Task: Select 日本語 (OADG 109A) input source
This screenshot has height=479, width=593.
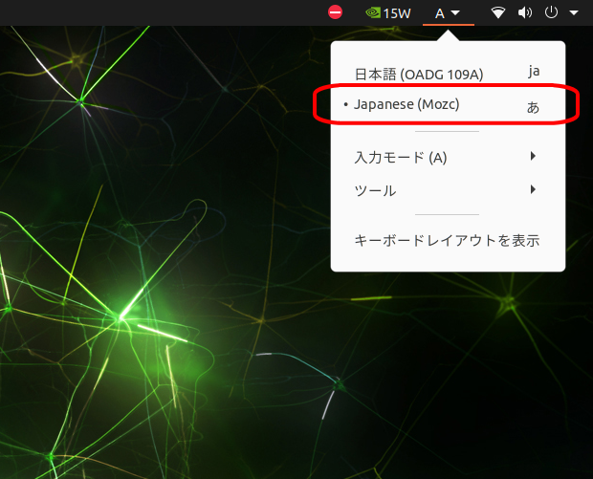Action: pyautogui.click(x=419, y=74)
